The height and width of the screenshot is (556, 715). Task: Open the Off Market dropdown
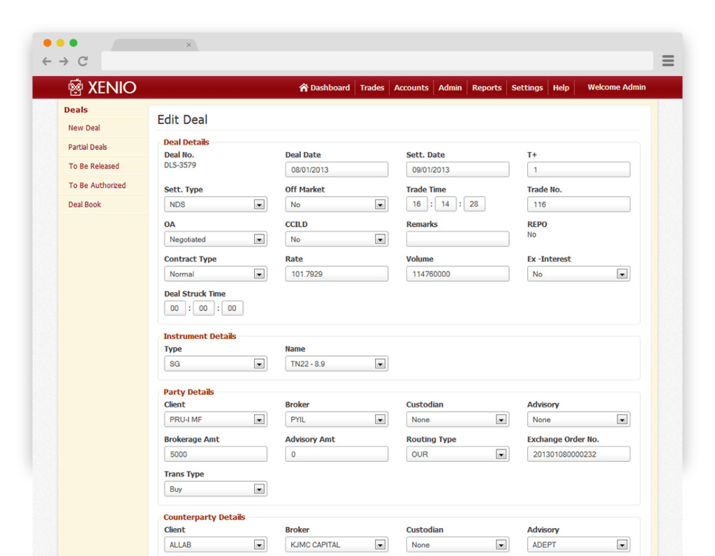click(x=380, y=205)
